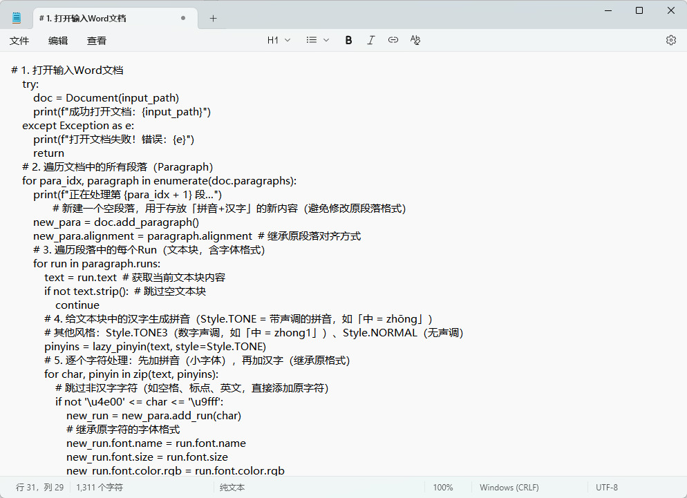Open the 文件 menu
This screenshot has height=498, width=687.
(19, 41)
